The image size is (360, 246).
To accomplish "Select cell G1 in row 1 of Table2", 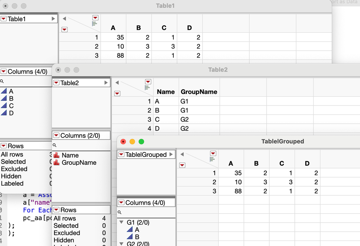I will tap(199, 101).
